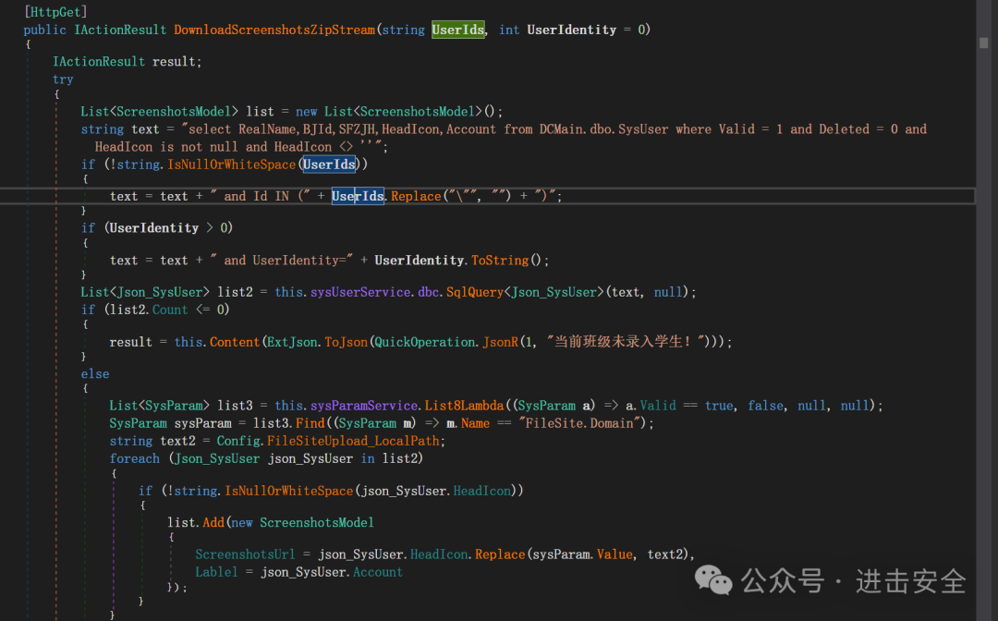Click the vertical scrollbar thumb at the editor's right
998x621 pixels.
[984, 43]
